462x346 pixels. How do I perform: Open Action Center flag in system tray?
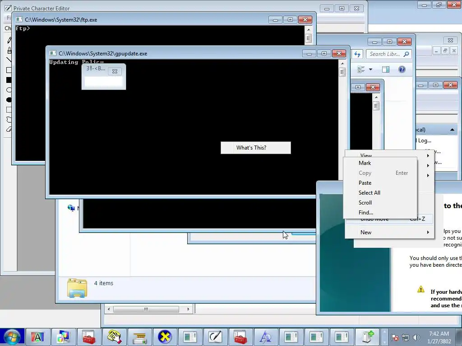[x=395, y=337]
